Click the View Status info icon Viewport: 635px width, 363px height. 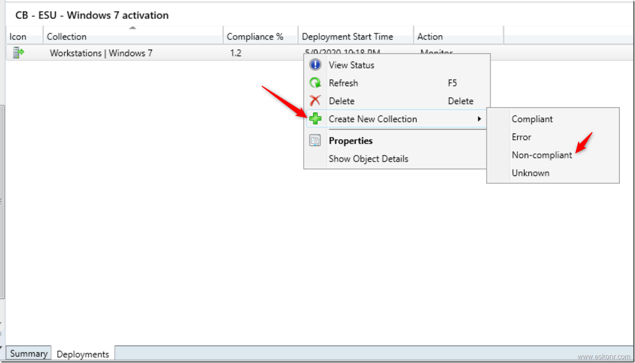click(x=316, y=65)
